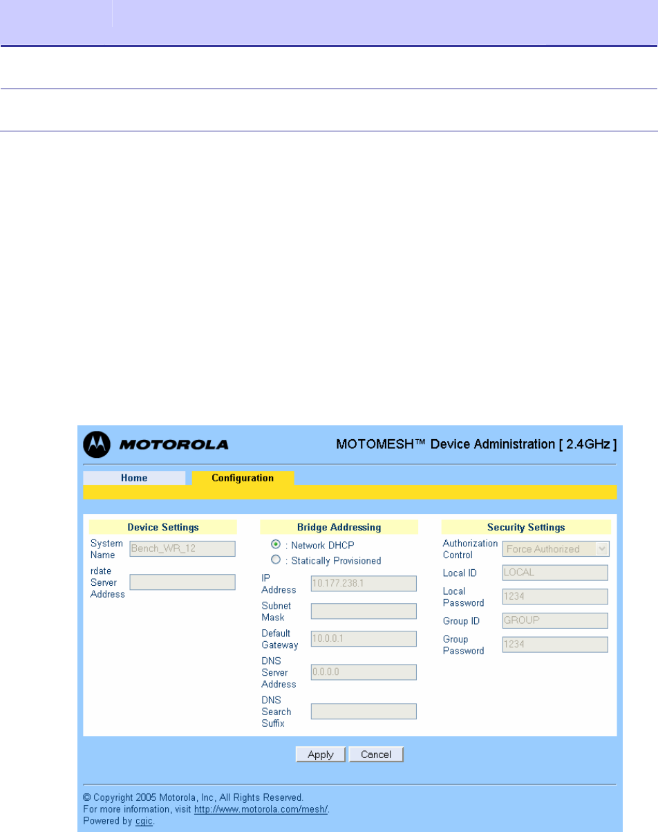Focus the DNS Server Address field
The width and height of the screenshot is (658, 832).
[x=364, y=672]
